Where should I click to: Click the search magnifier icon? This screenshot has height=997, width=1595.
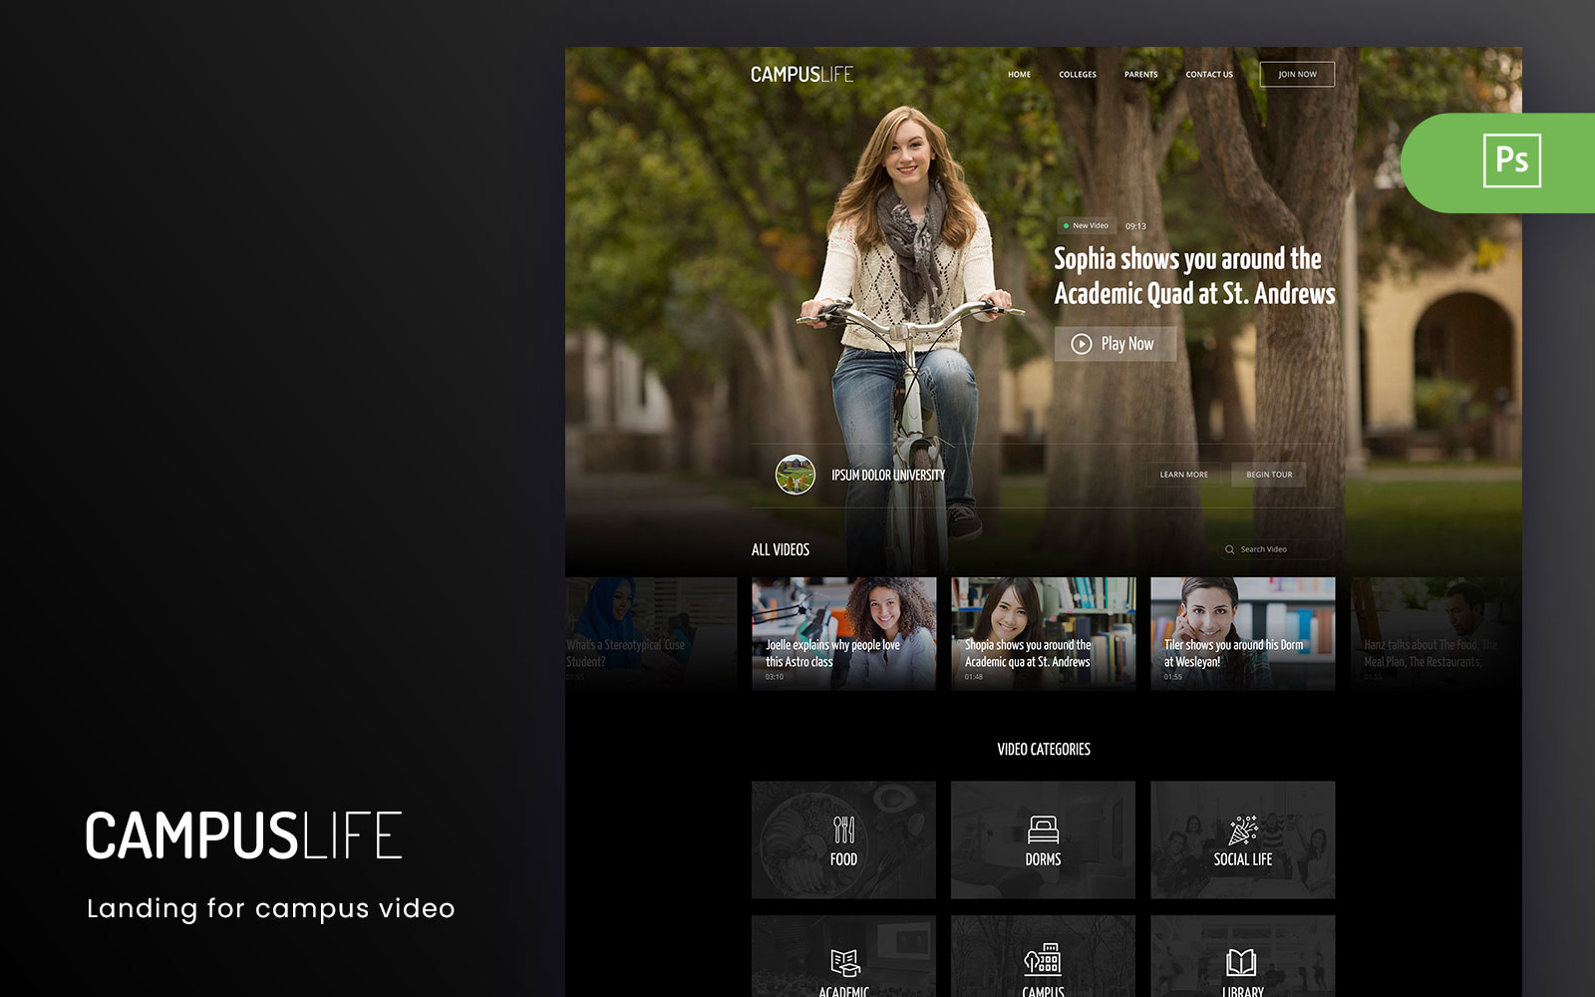click(x=1229, y=549)
